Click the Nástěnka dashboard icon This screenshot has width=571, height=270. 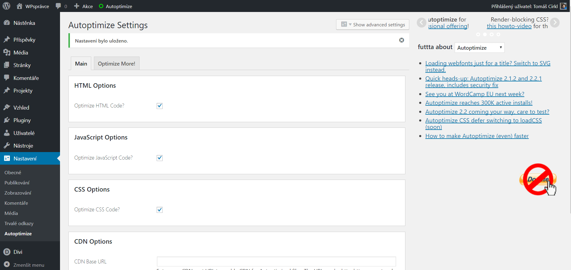coord(7,23)
